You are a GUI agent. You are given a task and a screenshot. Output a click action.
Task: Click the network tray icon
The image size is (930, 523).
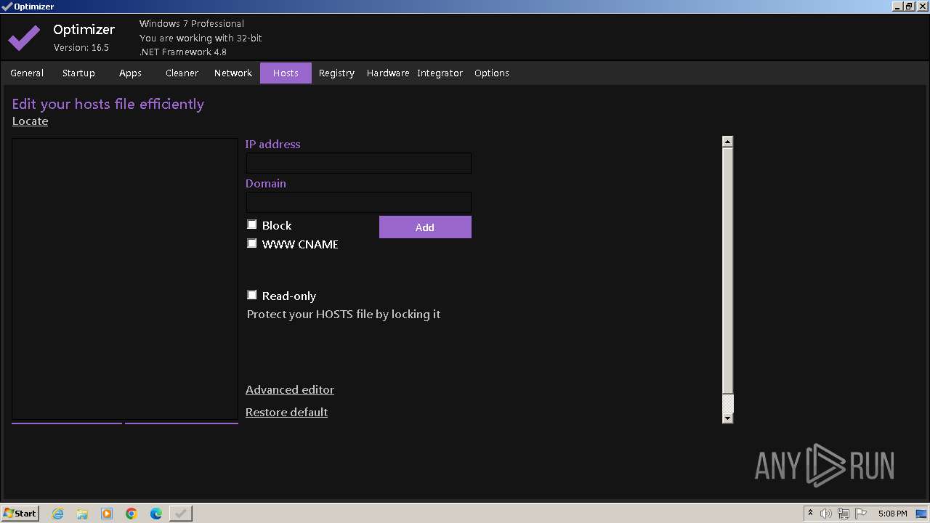844,514
